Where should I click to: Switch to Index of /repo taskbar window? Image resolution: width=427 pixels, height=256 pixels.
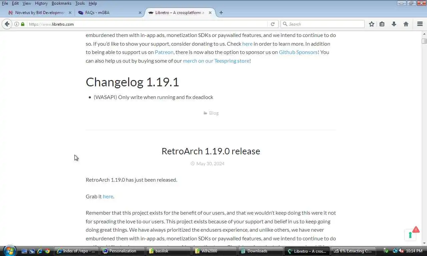coord(76,251)
